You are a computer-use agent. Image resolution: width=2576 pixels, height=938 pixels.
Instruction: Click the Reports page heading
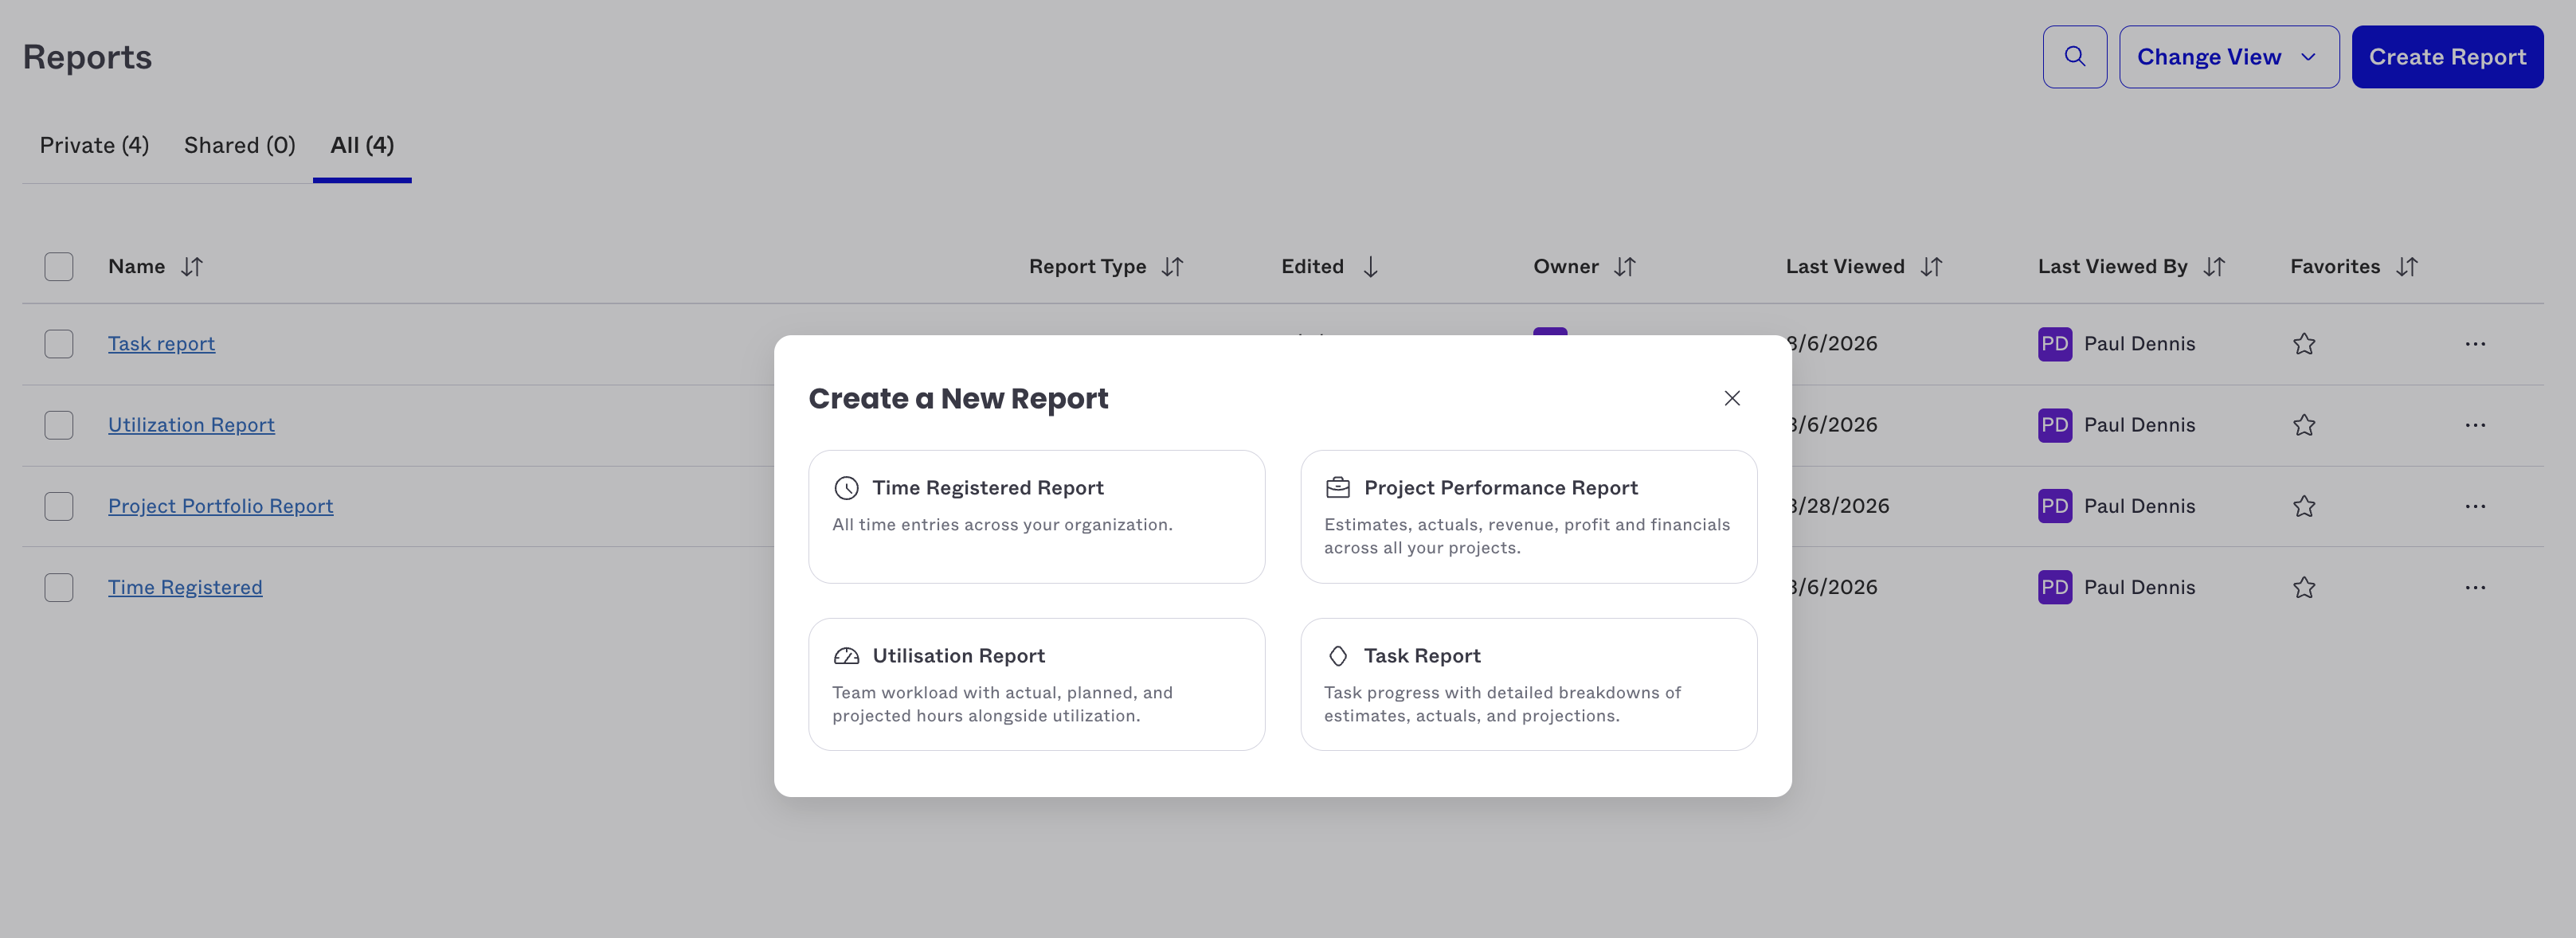[x=88, y=57]
